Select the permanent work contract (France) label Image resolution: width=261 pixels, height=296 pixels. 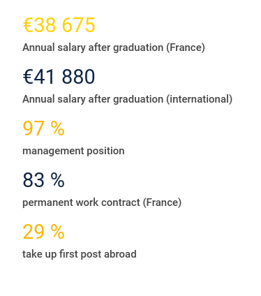click(102, 202)
